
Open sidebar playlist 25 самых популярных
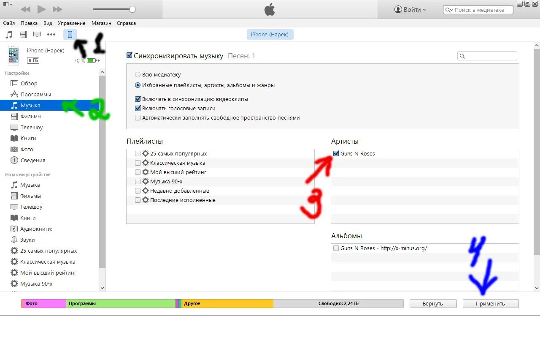click(50, 251)
